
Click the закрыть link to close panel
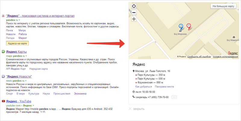(139, 109)
